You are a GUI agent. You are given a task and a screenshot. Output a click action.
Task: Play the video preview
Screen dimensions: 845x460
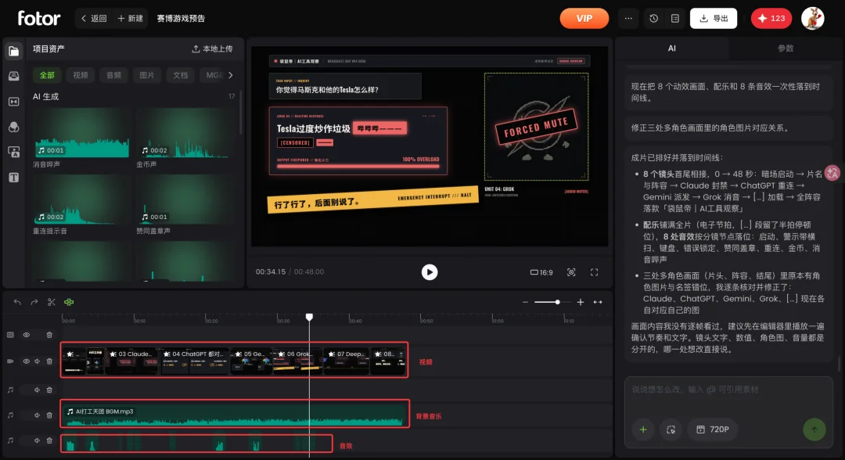coord(429,272)
